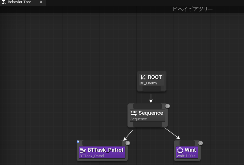Click the Wait node's dotted circle icon
Image resolution: width=244 pixels, height=165 pixels.
click(x=180, y=150)
